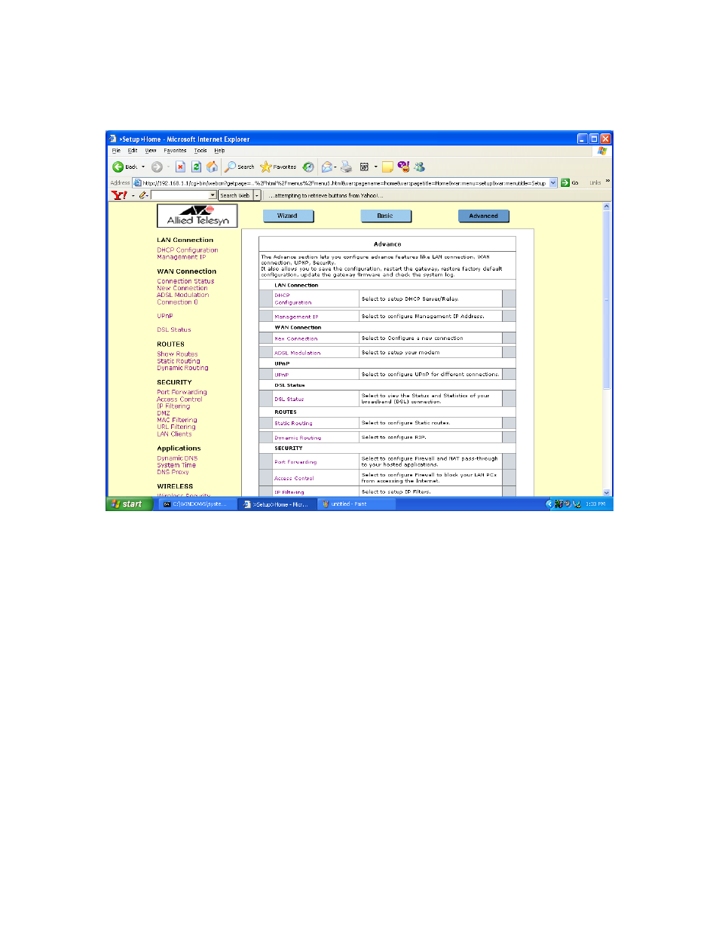Stop loading the page

click(181, 167)
